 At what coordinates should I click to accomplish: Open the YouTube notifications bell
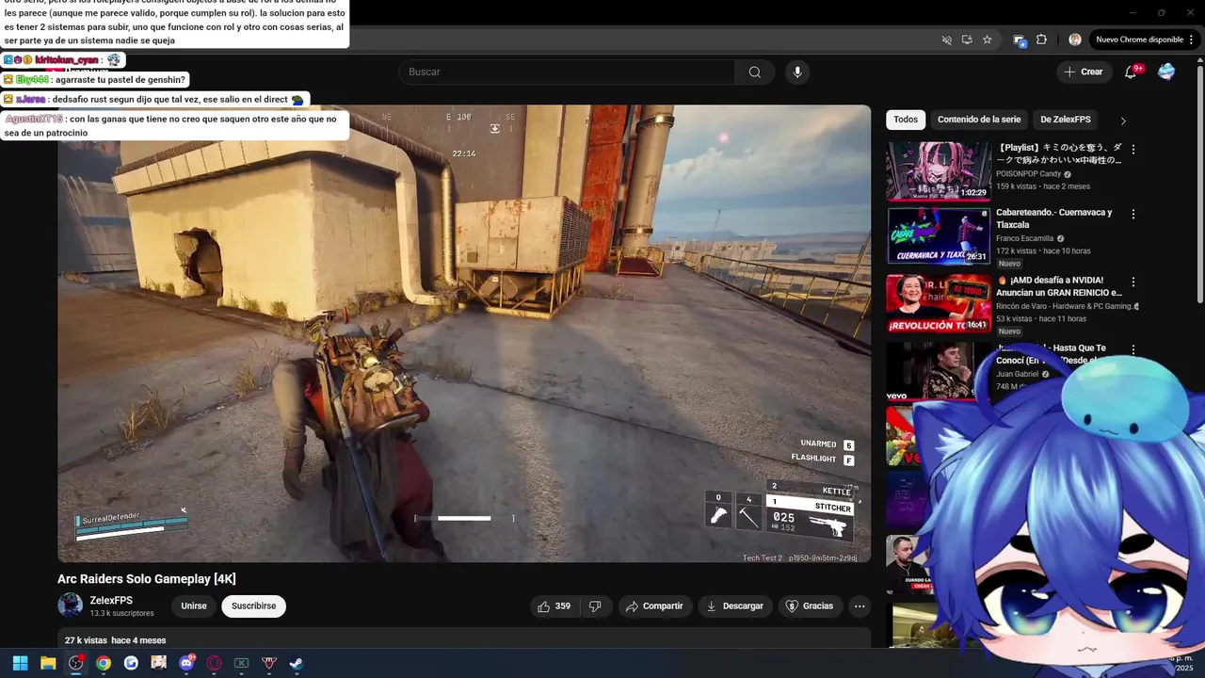click(1131, 72)
